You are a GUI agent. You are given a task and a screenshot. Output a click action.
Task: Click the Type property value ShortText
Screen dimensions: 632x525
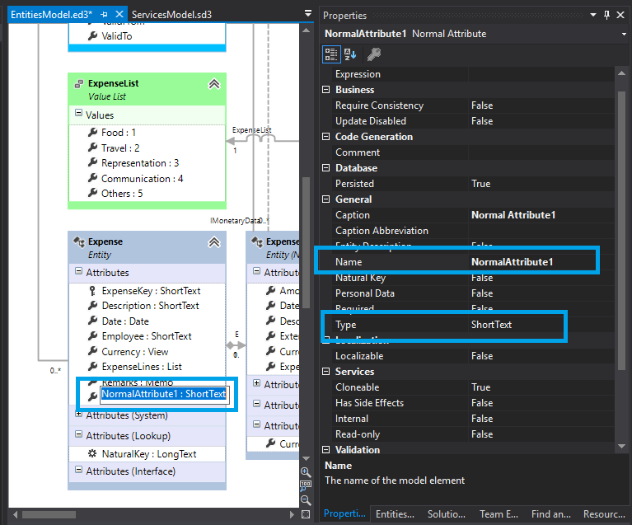[x=491, y=325]
